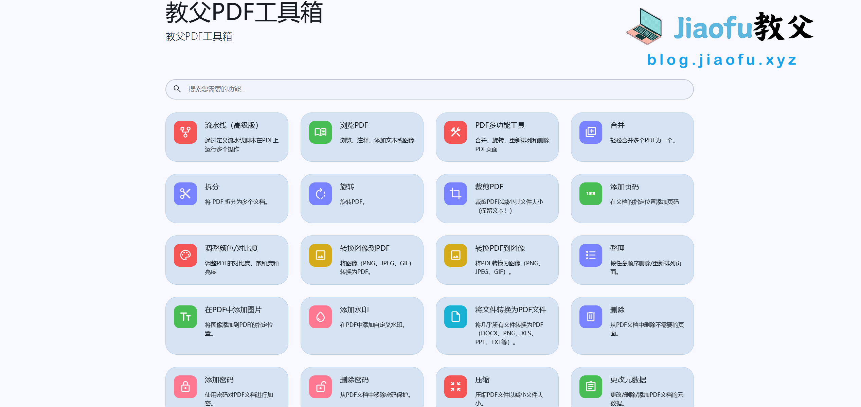Click the 123 icon for 添加页码
861x407 pixels.
pyautogui.click(x=591, y=194)
